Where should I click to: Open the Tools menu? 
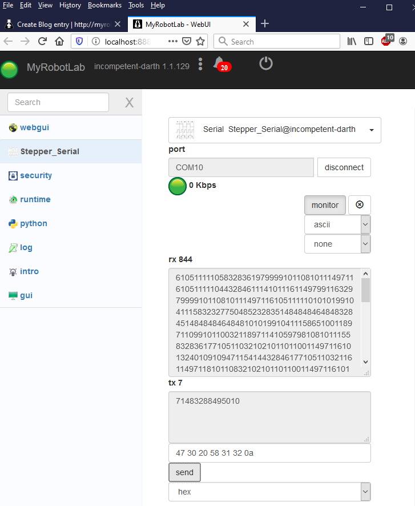pyautogui.click(x=136, y=5)
